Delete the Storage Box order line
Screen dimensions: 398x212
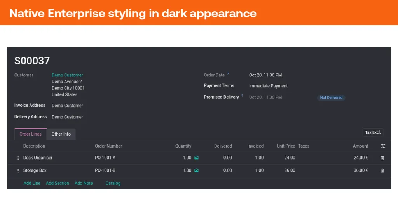382,171
